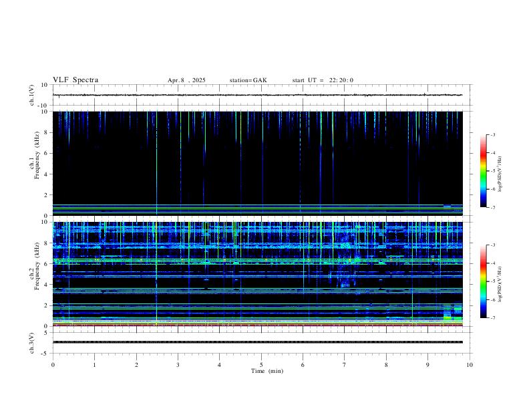This screenshot has width=529, height=409.
Task: Click the "VLF Spectra" title text
Action: (x=75, y=80)
